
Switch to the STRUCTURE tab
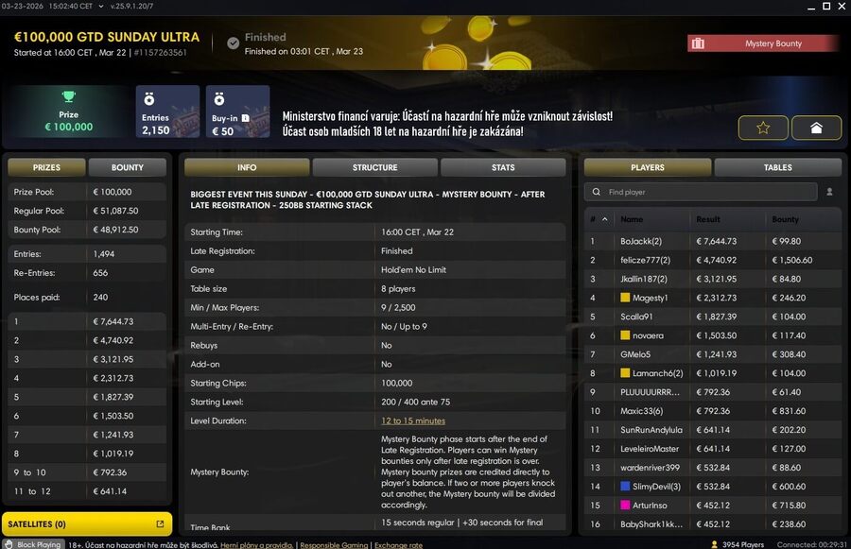(x=374, y=167)
